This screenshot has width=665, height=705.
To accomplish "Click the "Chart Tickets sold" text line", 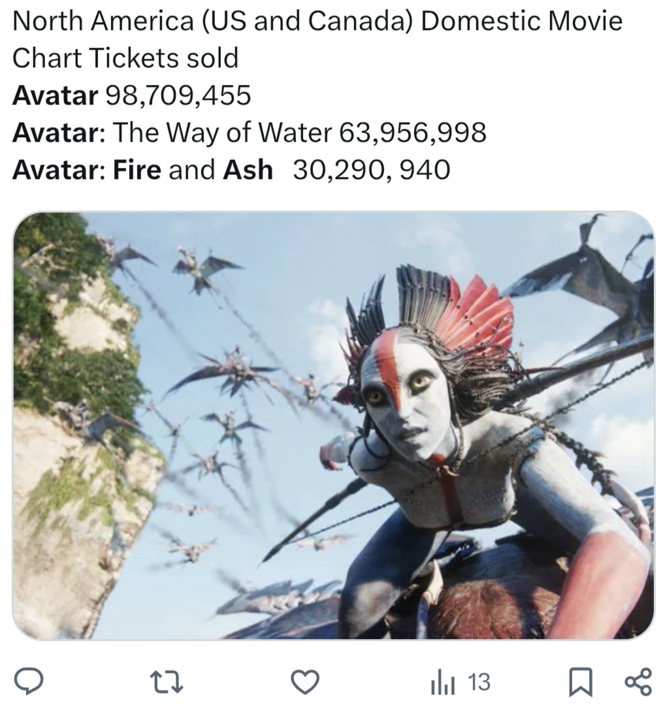I will 125,59.
